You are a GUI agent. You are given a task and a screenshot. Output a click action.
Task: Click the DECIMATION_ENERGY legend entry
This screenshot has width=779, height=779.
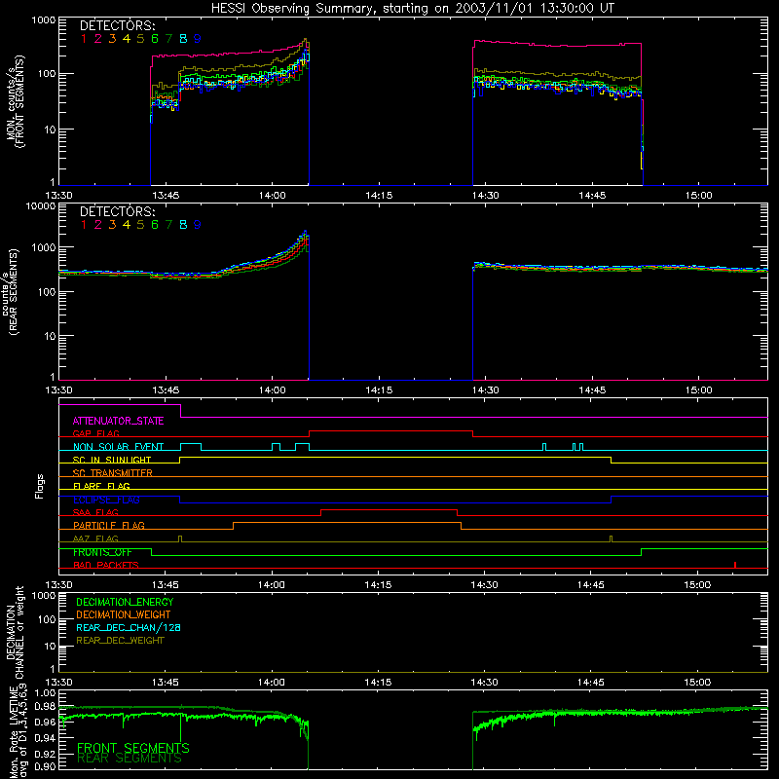tap(125, 602)
